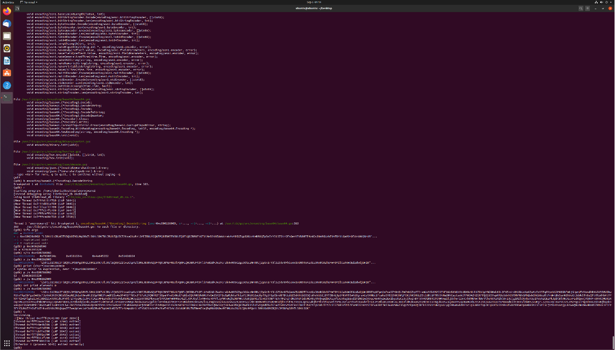Click the Files icon in the dock
The height and width of the screenshot is (350, 615).
[6, 36]
